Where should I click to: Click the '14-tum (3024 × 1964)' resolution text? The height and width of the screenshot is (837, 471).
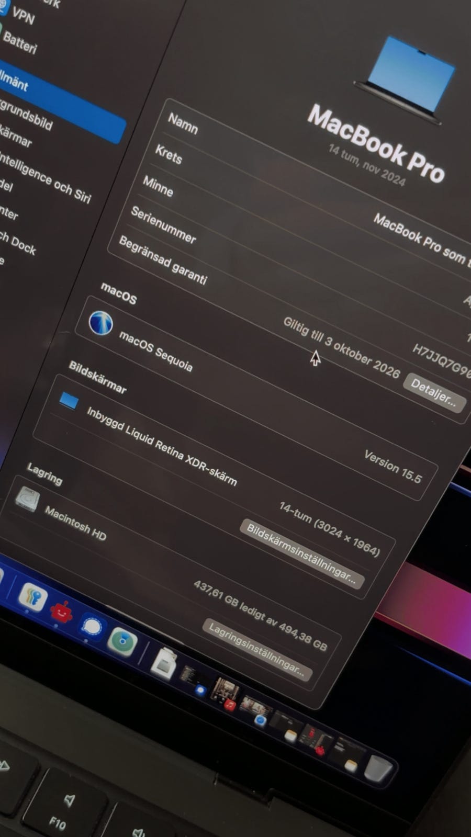[329, 529]
